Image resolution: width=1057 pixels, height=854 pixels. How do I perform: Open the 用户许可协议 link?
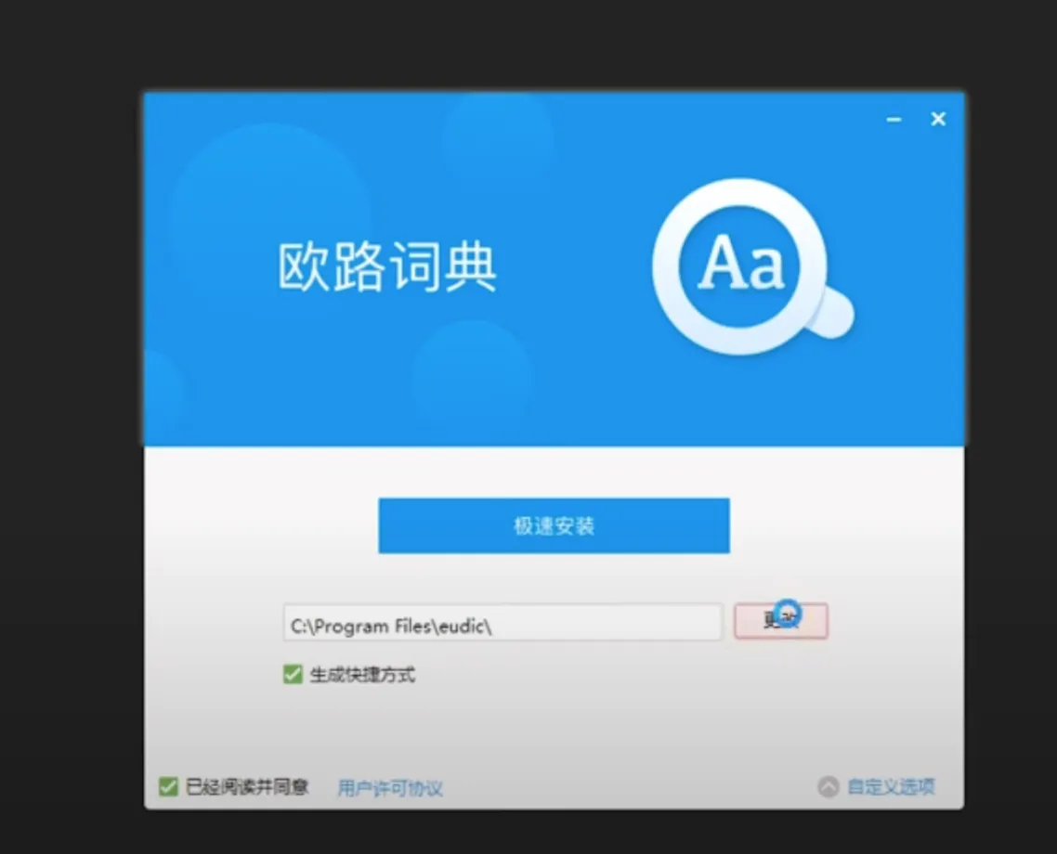[x=389, y=788]
